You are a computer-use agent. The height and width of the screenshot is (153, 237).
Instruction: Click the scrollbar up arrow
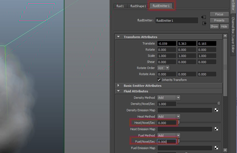click(x=225, y=36)
